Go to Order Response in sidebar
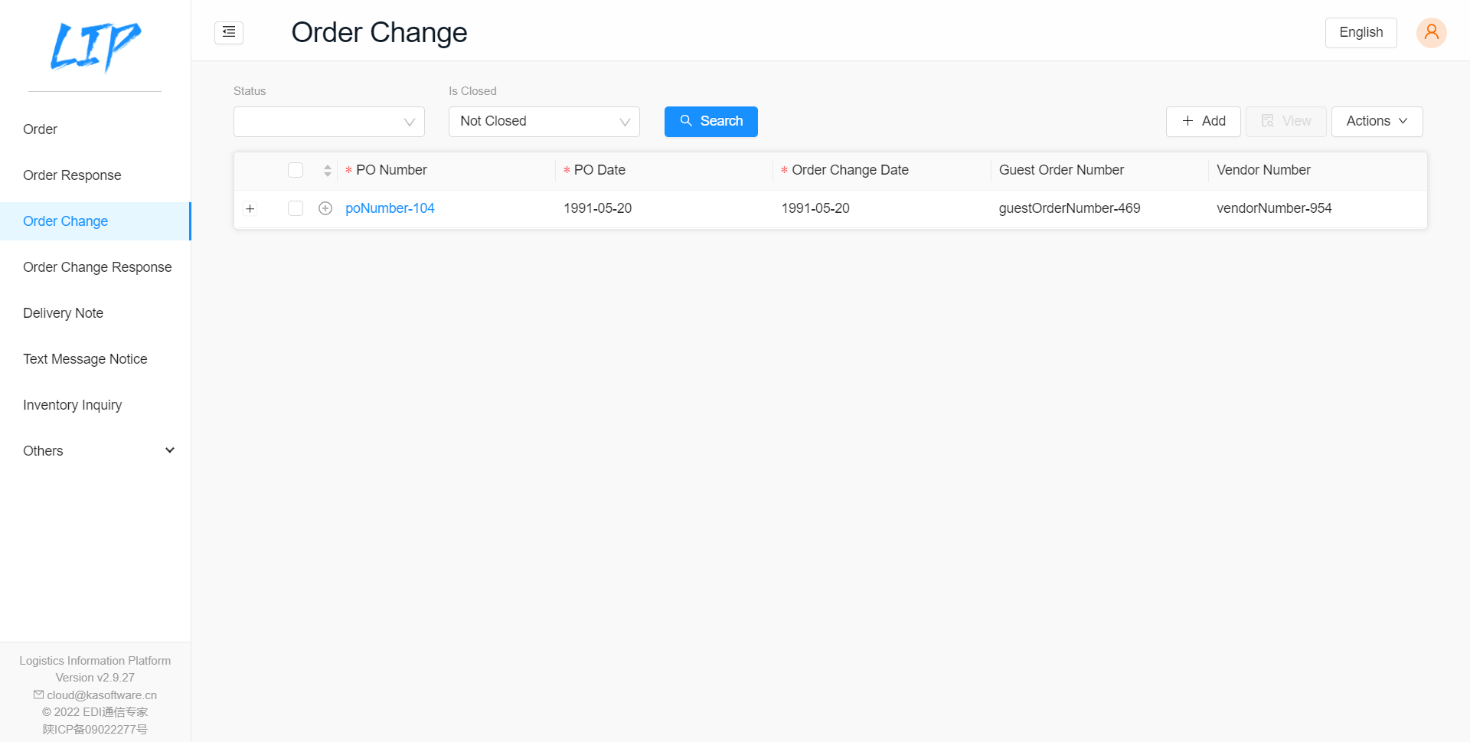Image resolution: width=1470 pixels, height=742 pixels. tap(72, 175)
